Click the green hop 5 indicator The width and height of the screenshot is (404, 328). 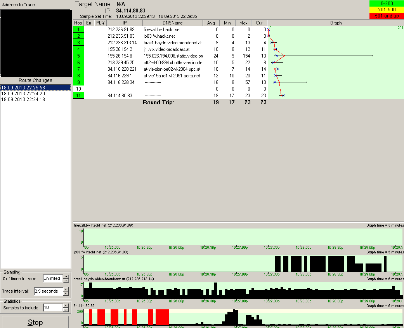pyautogui.click(x=78, y=56)
